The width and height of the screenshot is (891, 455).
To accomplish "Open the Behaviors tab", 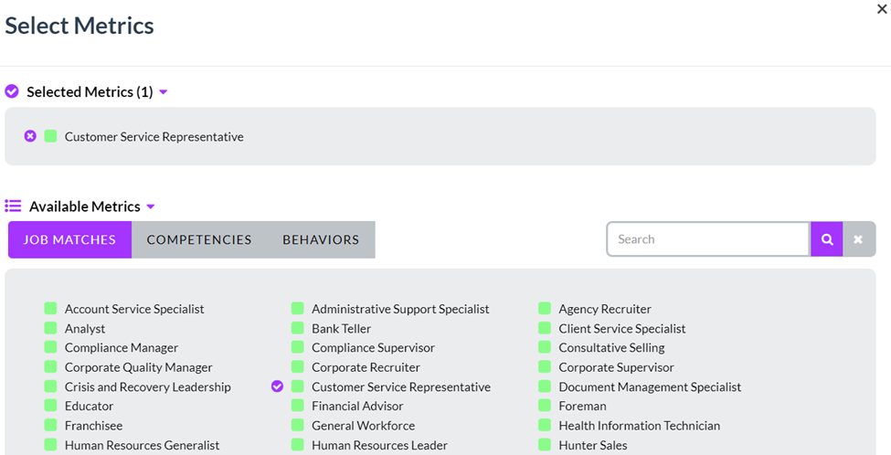I will pos(321,239).
